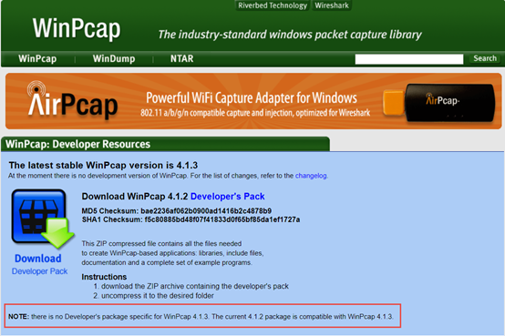The height and width of the screenshot is (336, 505).
Task: Click the MD5 Checksum line
Action: tap(177, 211)
